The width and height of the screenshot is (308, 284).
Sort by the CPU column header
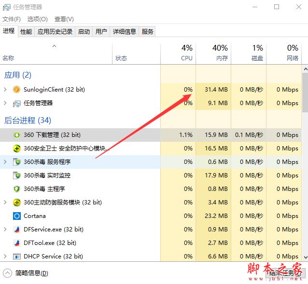178,54
